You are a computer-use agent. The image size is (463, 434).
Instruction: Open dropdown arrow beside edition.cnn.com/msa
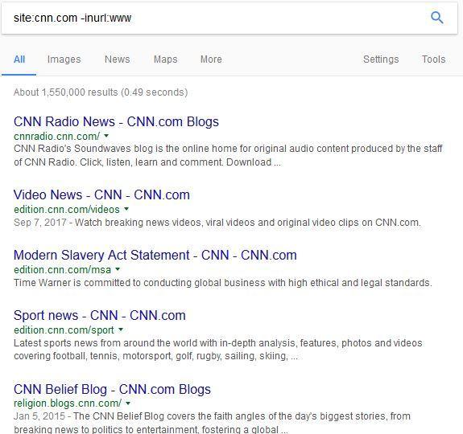(x=118, y=269)
